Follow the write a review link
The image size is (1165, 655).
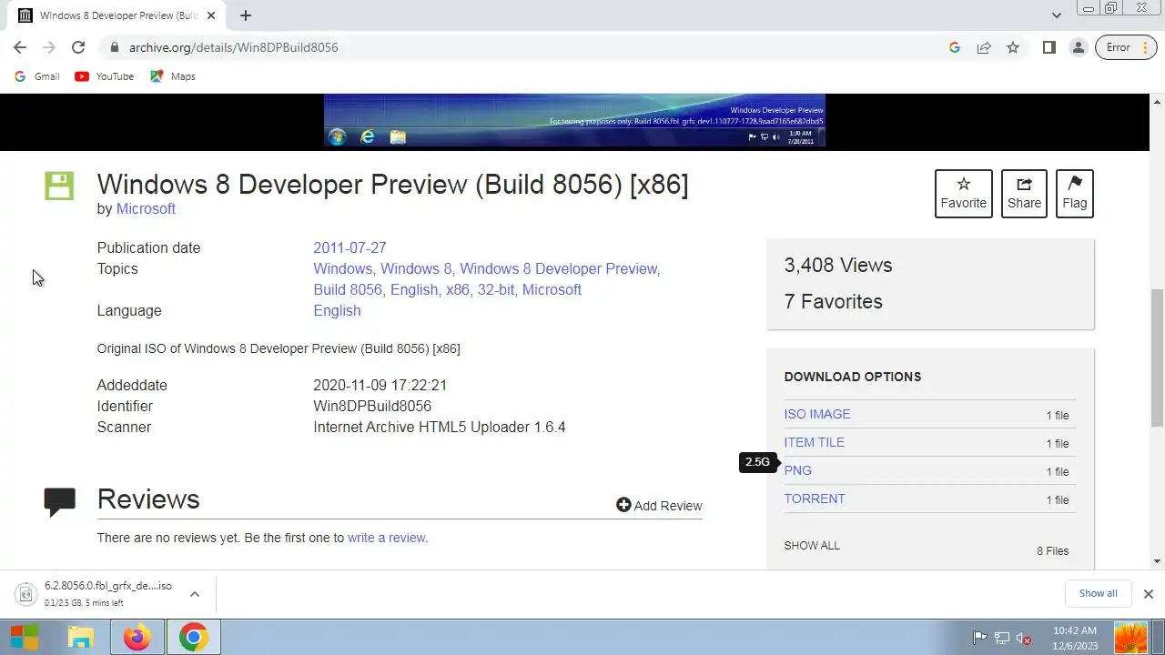coord(386,538)
